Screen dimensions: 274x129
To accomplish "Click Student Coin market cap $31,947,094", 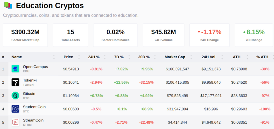I will (177, 109).
